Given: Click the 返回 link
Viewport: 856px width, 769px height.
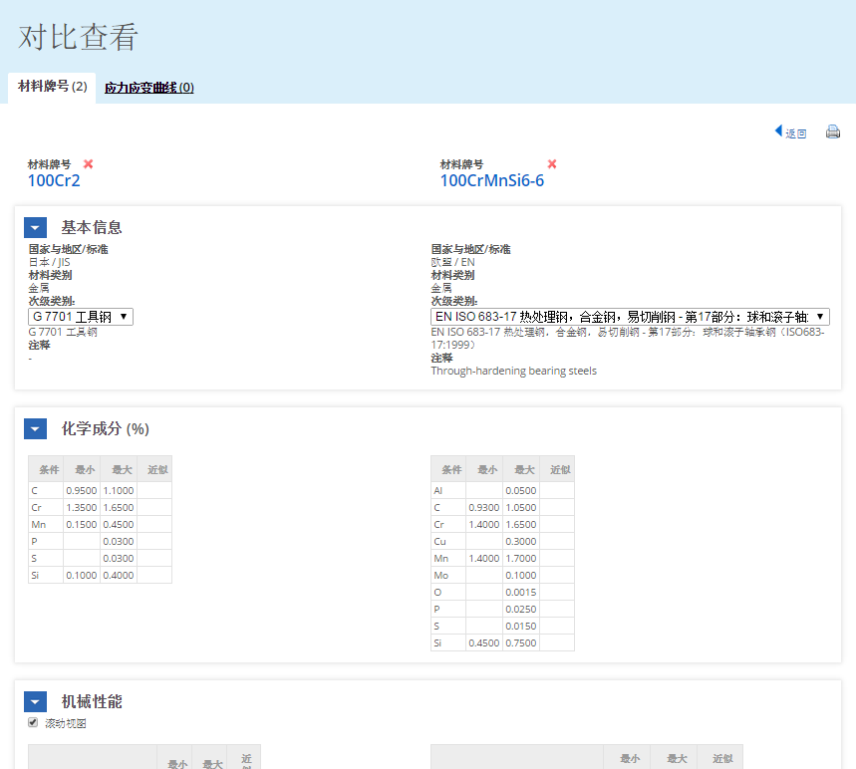Looking at the screenshot, I should [x=796, y=133].
